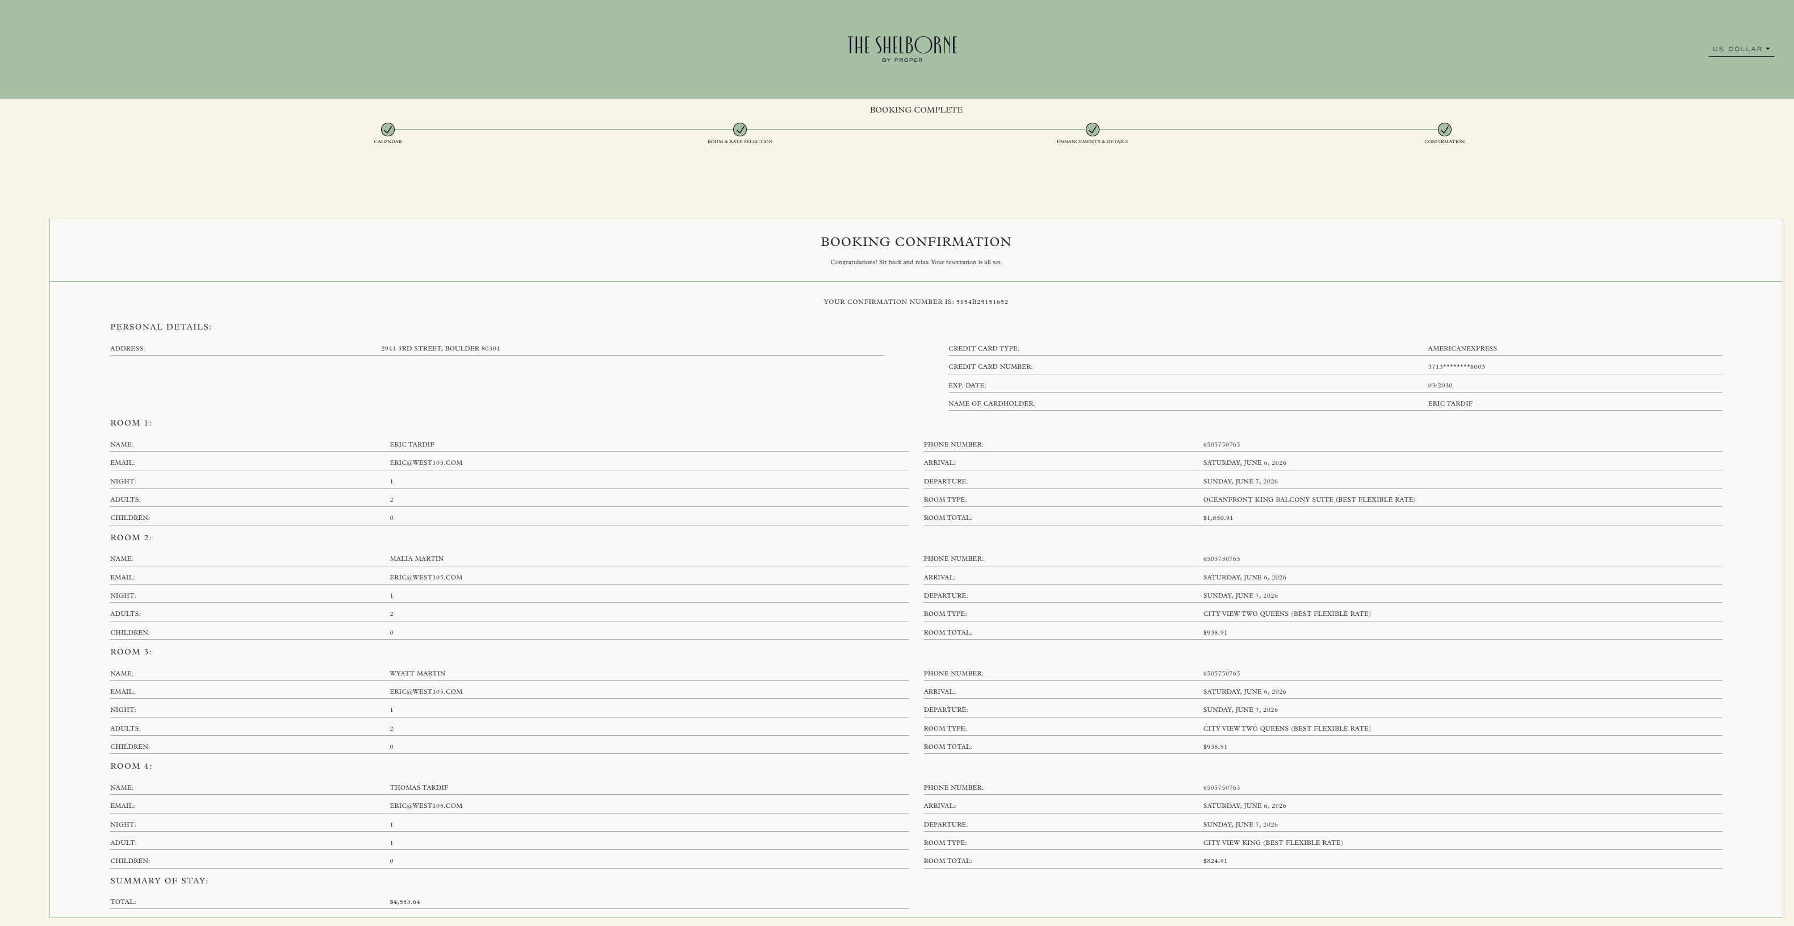Viewport: 1794px width, 926px height.
Task: Click the Room 4 guest name Thomas Tardif
Action: 419,788
